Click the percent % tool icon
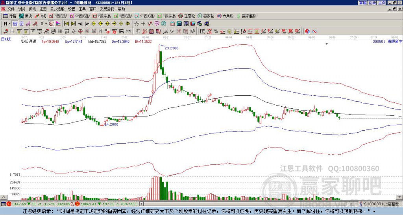The height and width of the screenshot is (215, 403). tap(216, 31)
